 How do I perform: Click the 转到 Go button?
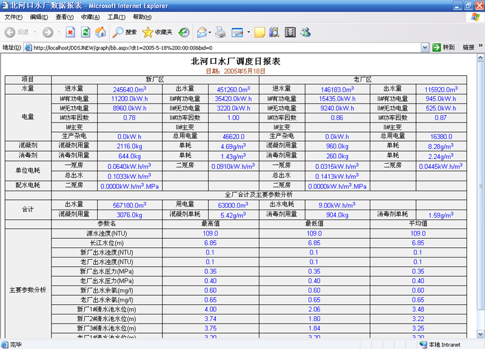point(444,48)
